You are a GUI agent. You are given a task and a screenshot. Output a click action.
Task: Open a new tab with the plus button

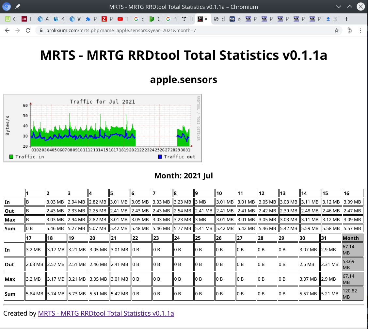(346, 19)
